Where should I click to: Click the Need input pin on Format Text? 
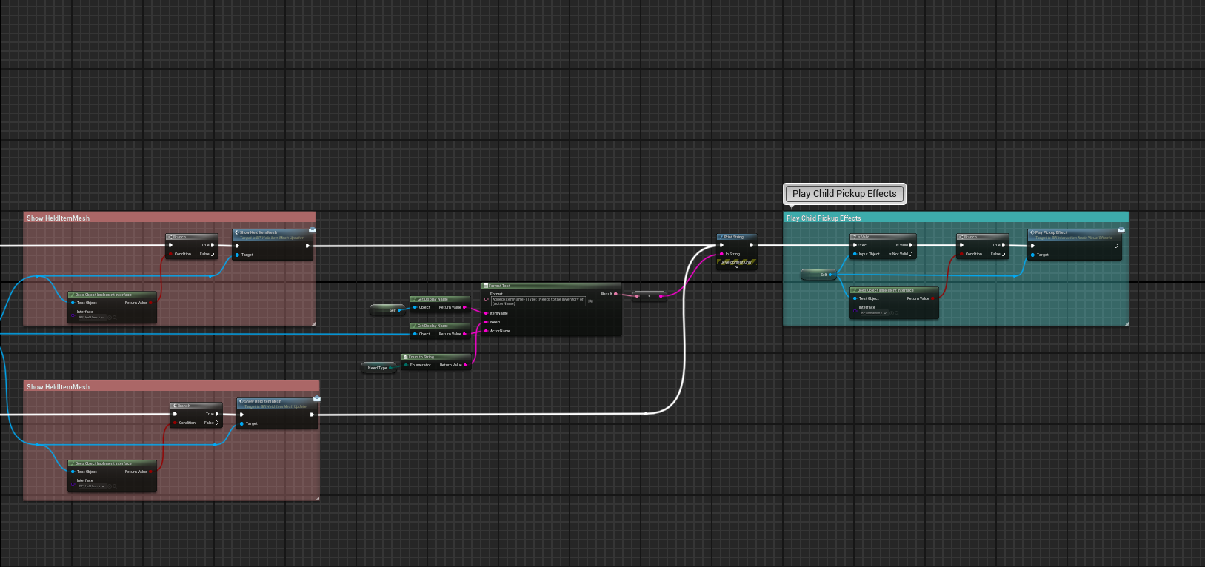pyautogui.click(x=486, y=322)
